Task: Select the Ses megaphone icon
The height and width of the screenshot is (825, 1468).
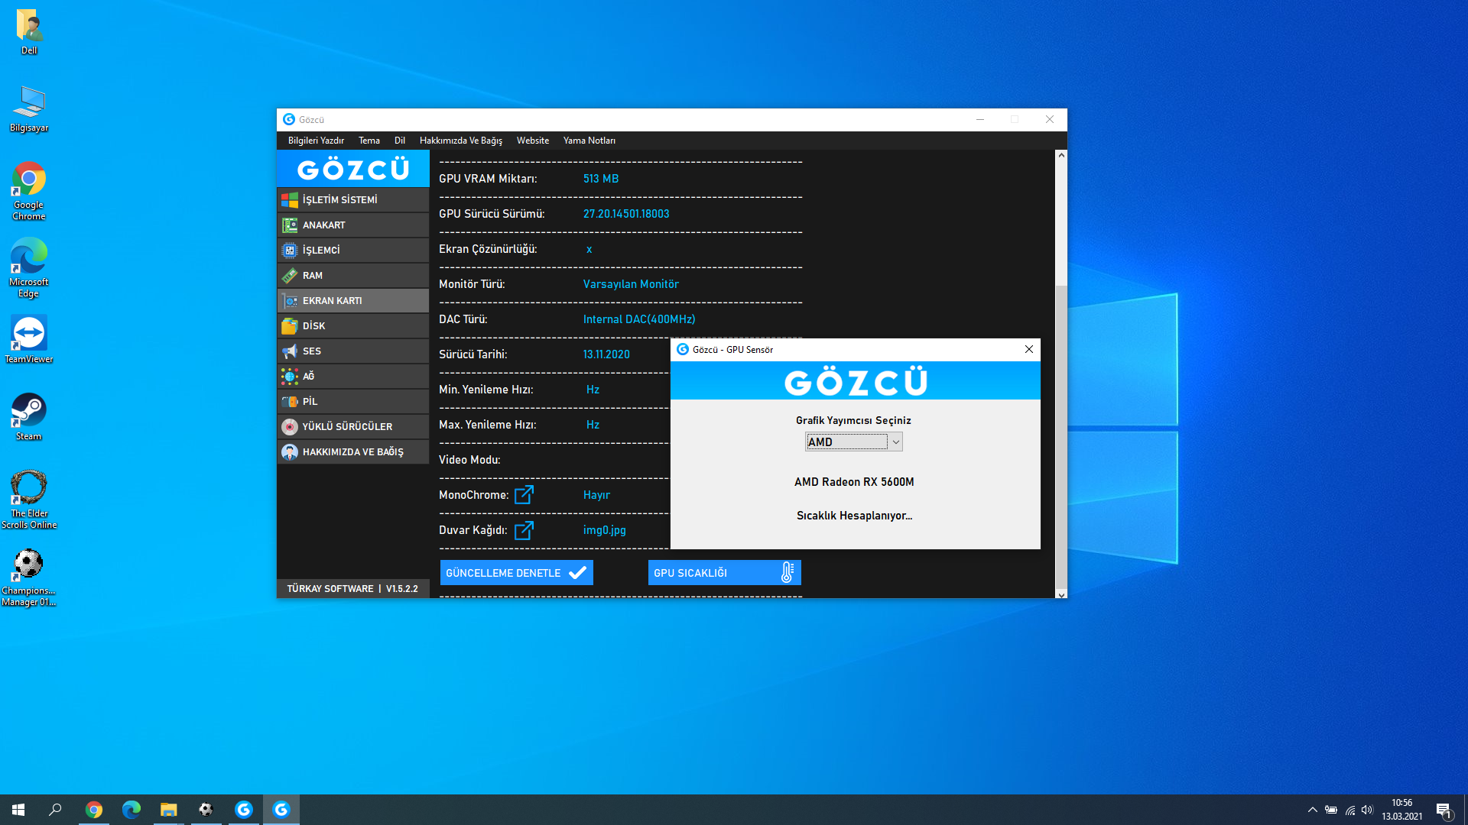Action: click(x=290, y=351)
